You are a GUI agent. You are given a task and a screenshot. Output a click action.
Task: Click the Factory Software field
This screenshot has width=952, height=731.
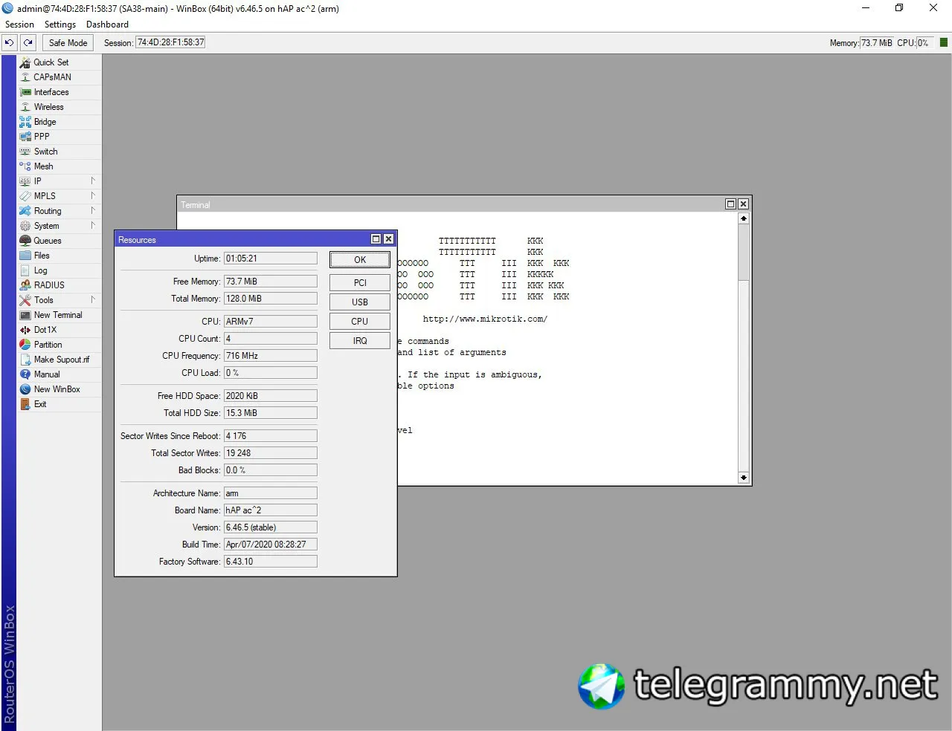[x=271, y=562]
